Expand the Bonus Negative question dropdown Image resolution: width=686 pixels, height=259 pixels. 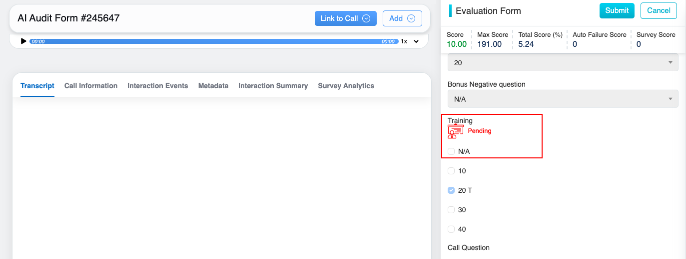point(563,99)
